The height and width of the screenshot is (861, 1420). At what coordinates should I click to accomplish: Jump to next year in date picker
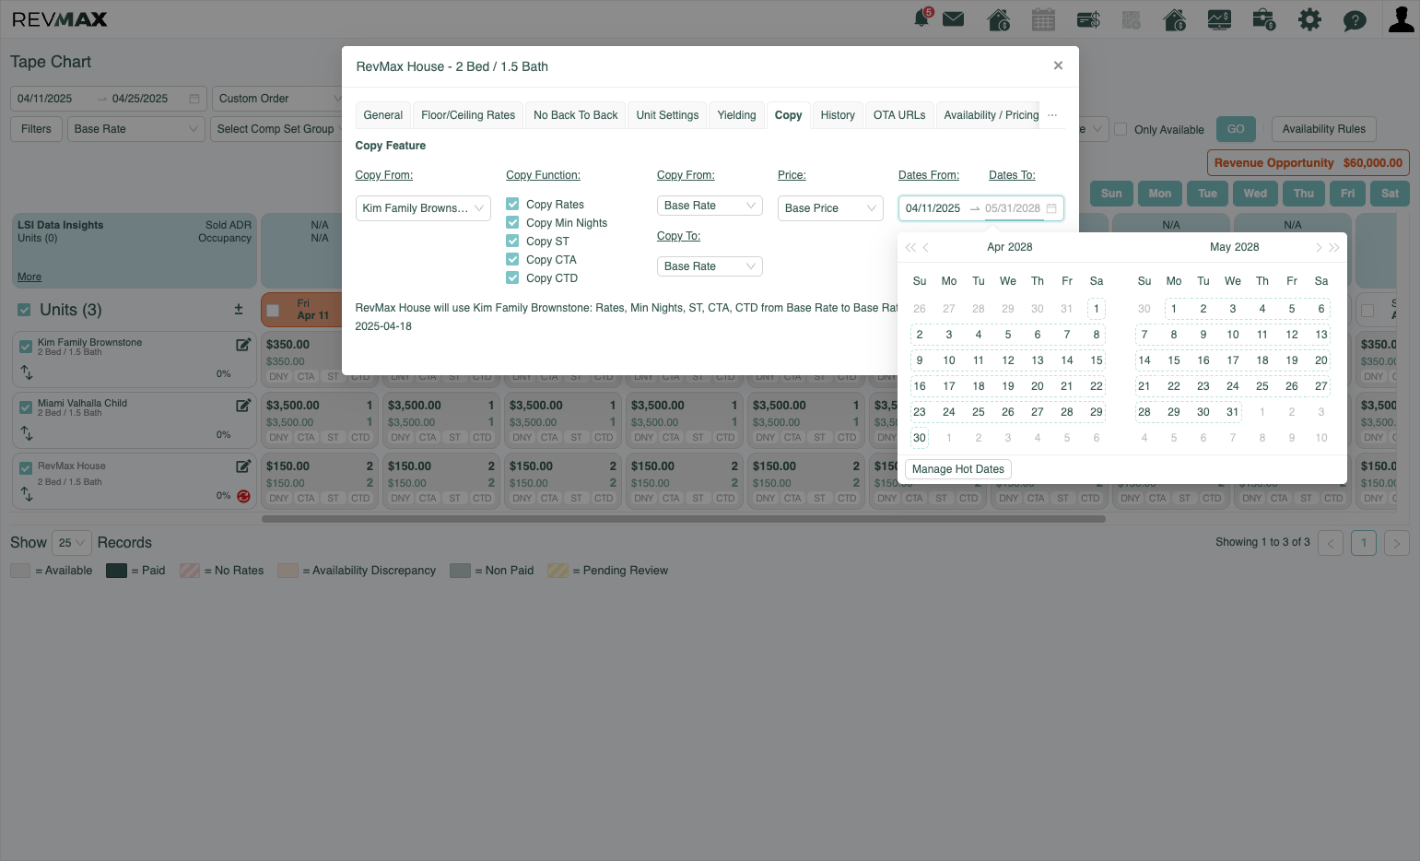tap(1333, 247)
